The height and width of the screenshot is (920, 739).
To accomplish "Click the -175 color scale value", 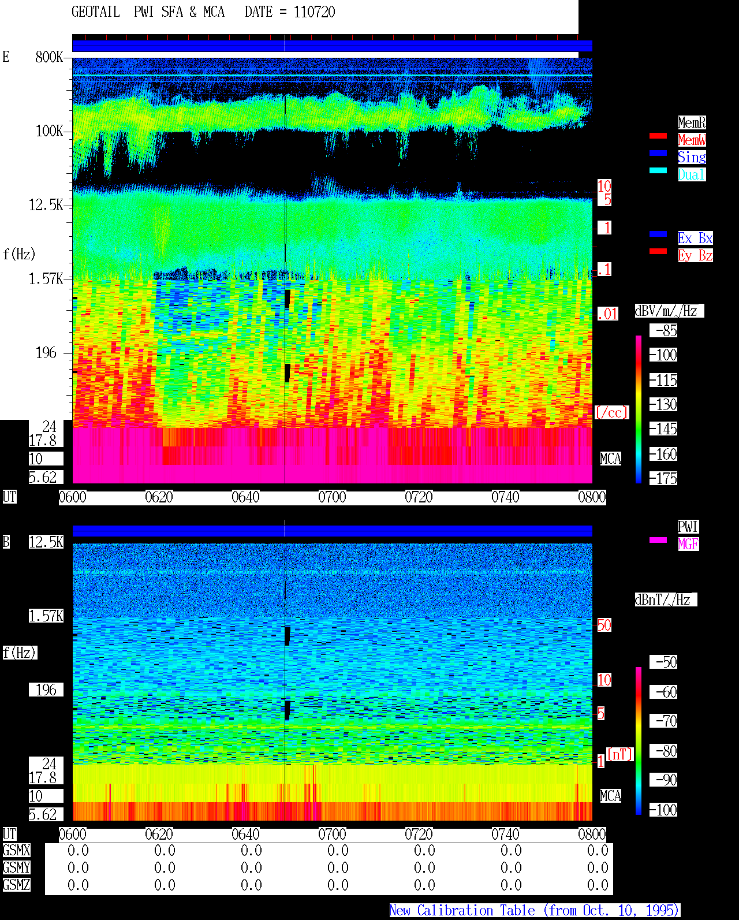I will [x=663, y=479].
